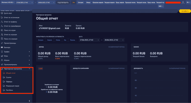Switch activity filter to Период tab
The height and width of the screenshot is (103, 191).
pyautogui.click(x=72, y=40)
